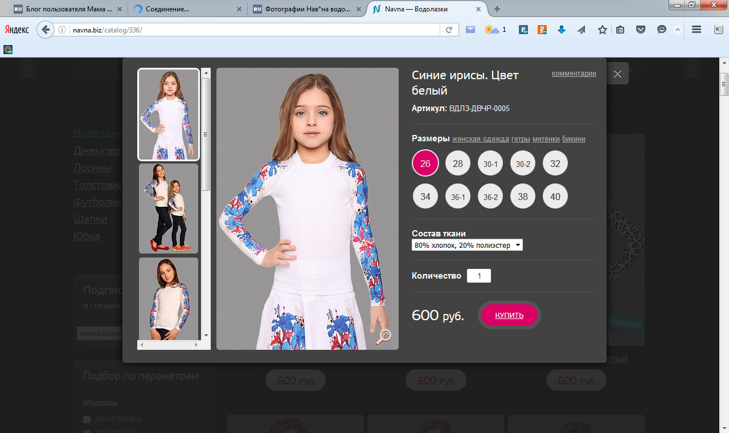Select size 38
Image resolution: width=729 pixels, height=433 pixels.
(x=523, y=197)
